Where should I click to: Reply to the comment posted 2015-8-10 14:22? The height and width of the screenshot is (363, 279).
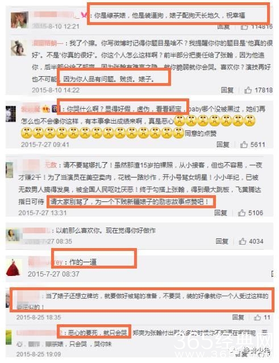point(227,90)
